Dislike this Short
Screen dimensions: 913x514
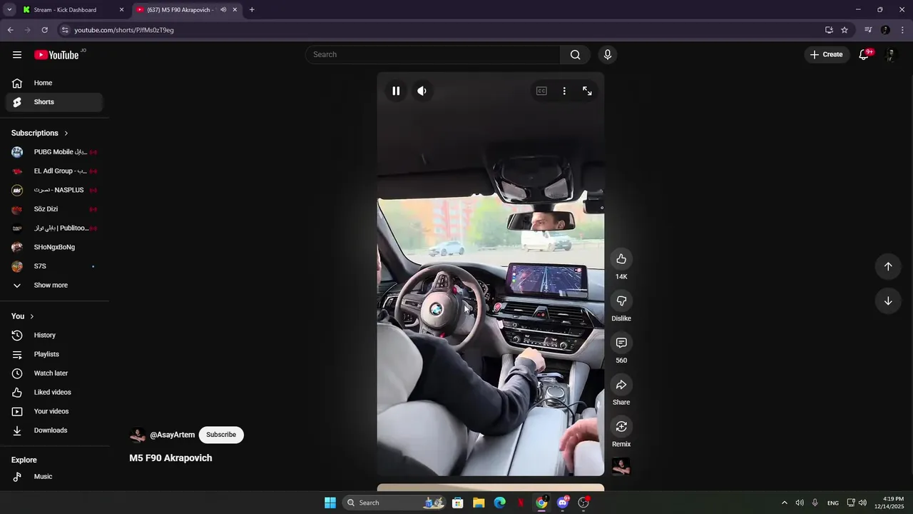tap(621, 301)
